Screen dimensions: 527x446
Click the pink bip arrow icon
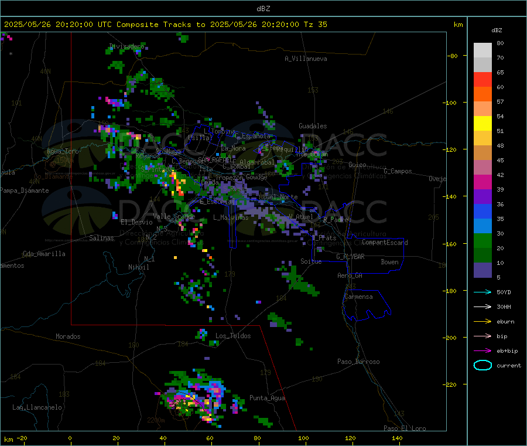pyautogui.click(x=482, y=336)
